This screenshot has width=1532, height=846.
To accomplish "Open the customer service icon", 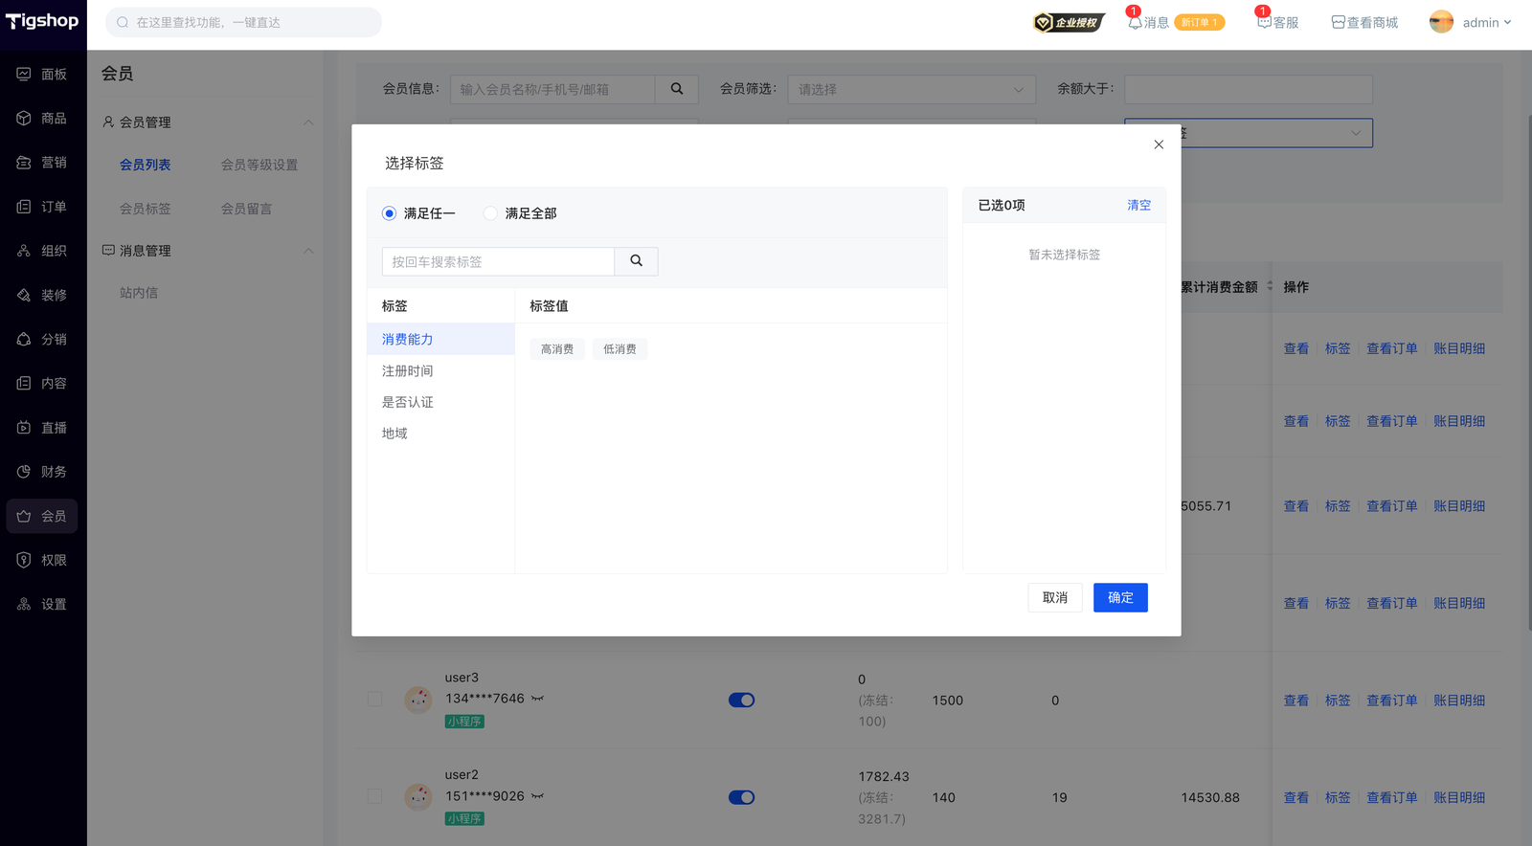I will tap(1264, 22).
